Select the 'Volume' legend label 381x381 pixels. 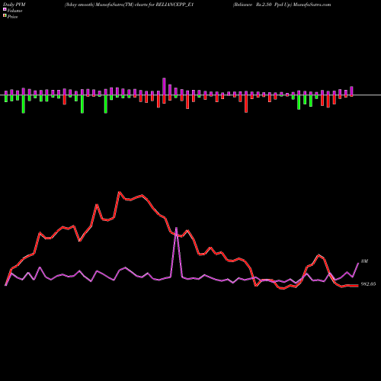[x=14, y=11]
